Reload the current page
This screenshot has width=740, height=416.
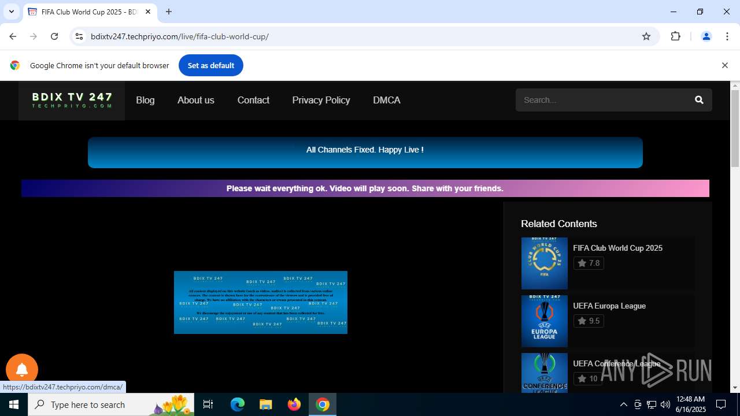(x=54, y=36)
